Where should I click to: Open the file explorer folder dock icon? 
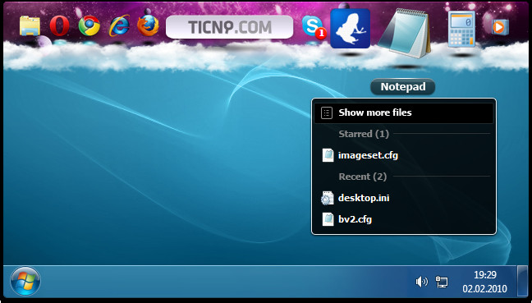coord(30,25)
